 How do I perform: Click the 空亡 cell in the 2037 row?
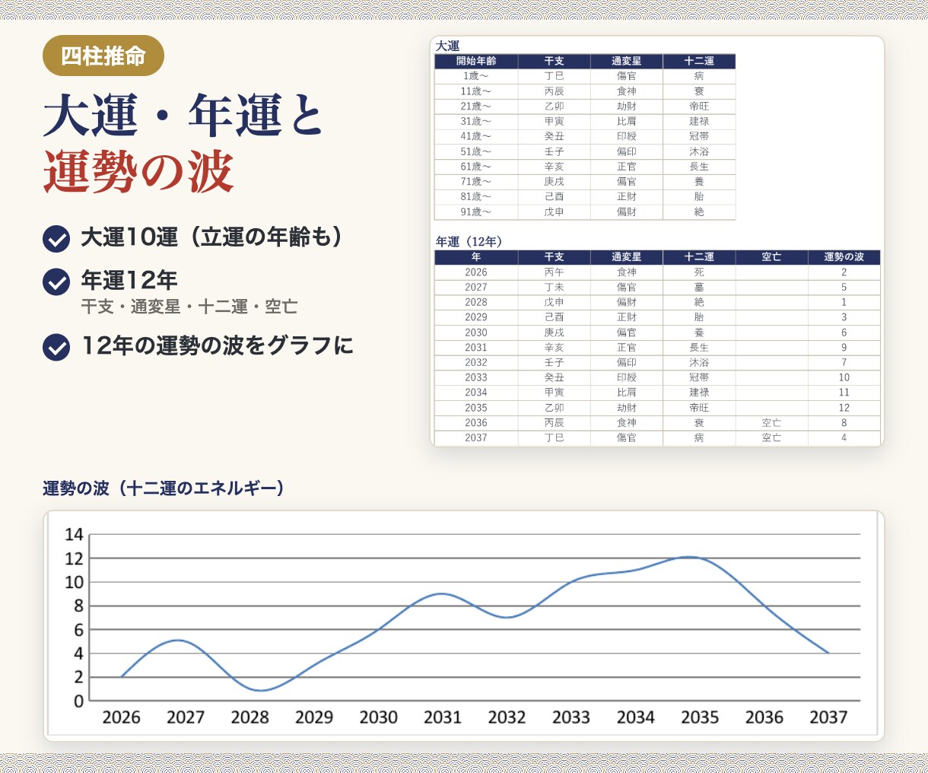pyautogui.click(x=771, y=438)
